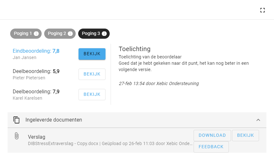Click the Deelbeoordeling: 5,9 label
The height and width of the screenshot is (159, 274).
(x=36, y=71)
